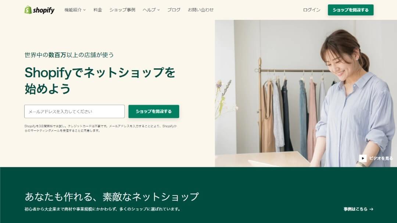Click the header ショップを開設する button

(350, 10)
